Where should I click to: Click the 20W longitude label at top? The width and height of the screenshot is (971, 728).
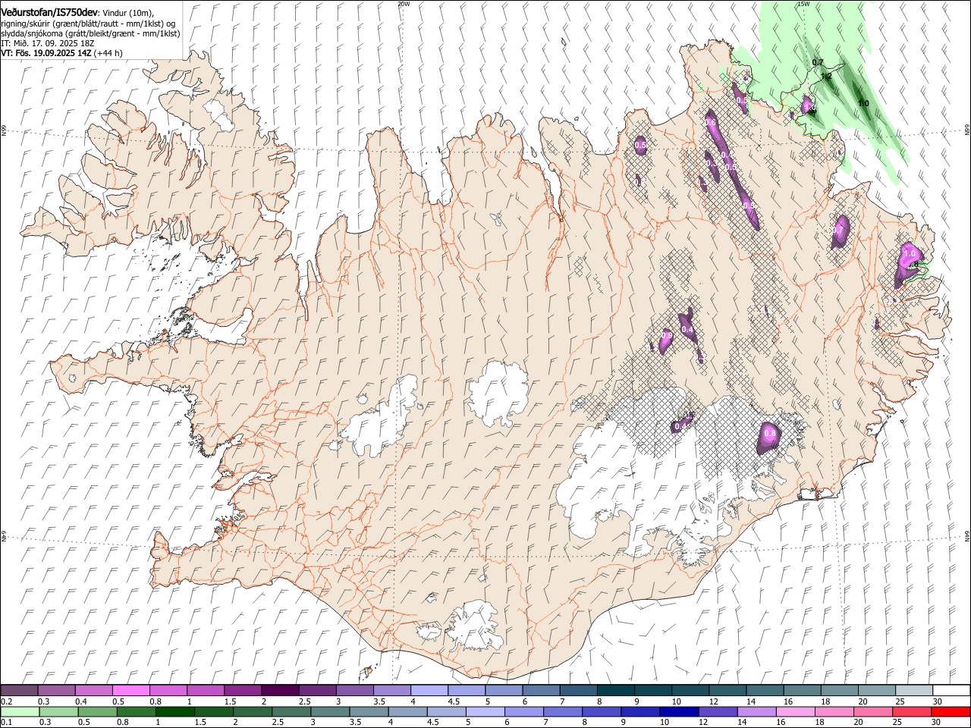[404, 4]
